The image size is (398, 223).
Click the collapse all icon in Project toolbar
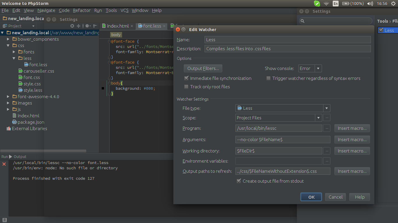tap(78, 26)
